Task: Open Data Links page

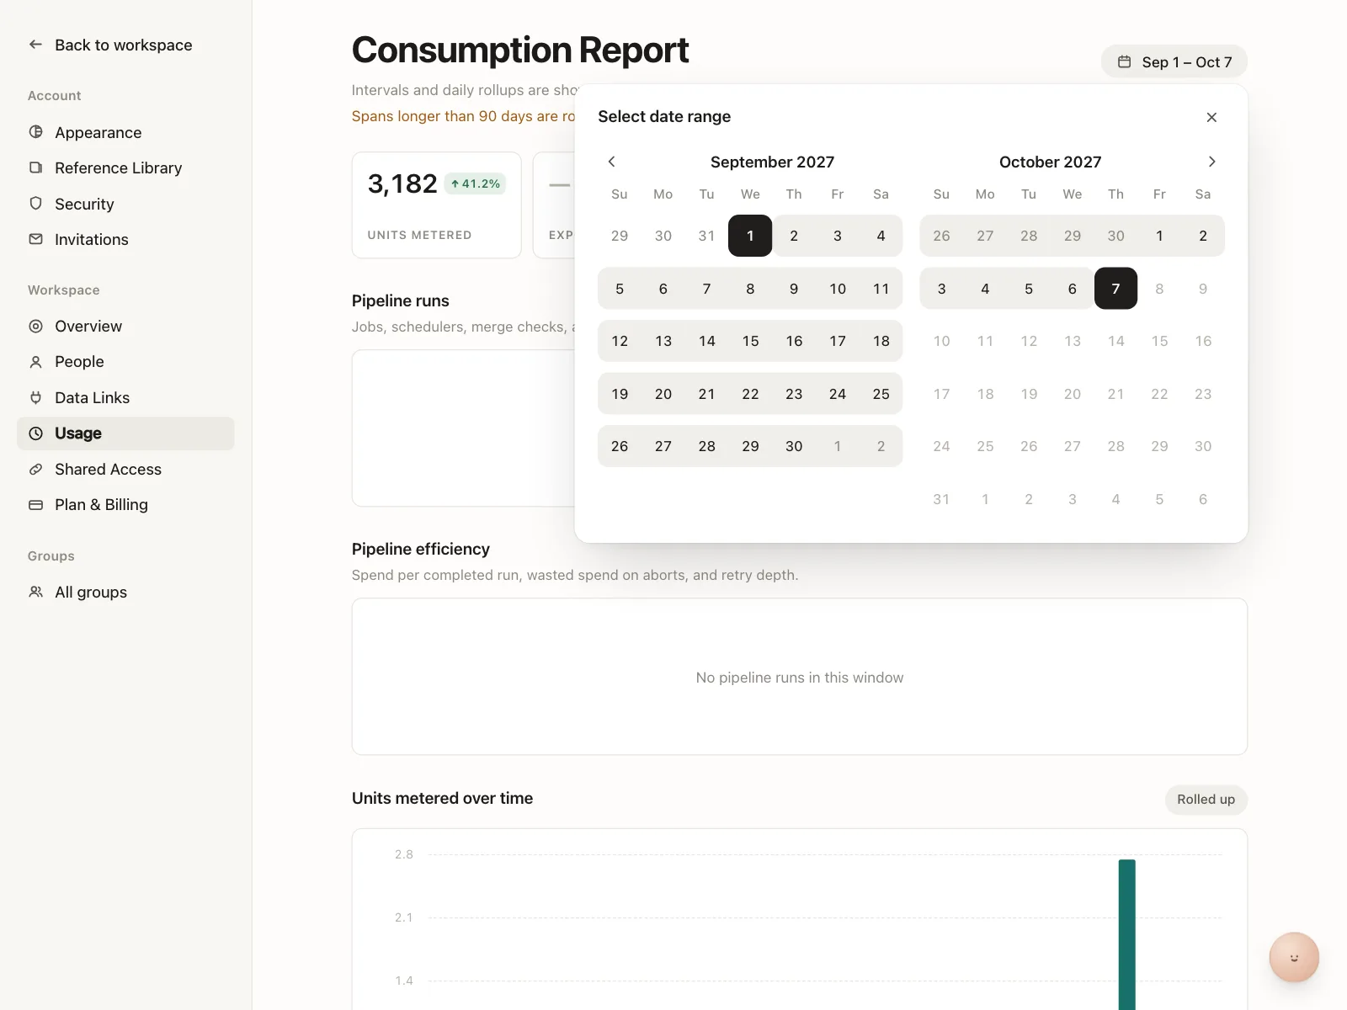Action: 126,397
